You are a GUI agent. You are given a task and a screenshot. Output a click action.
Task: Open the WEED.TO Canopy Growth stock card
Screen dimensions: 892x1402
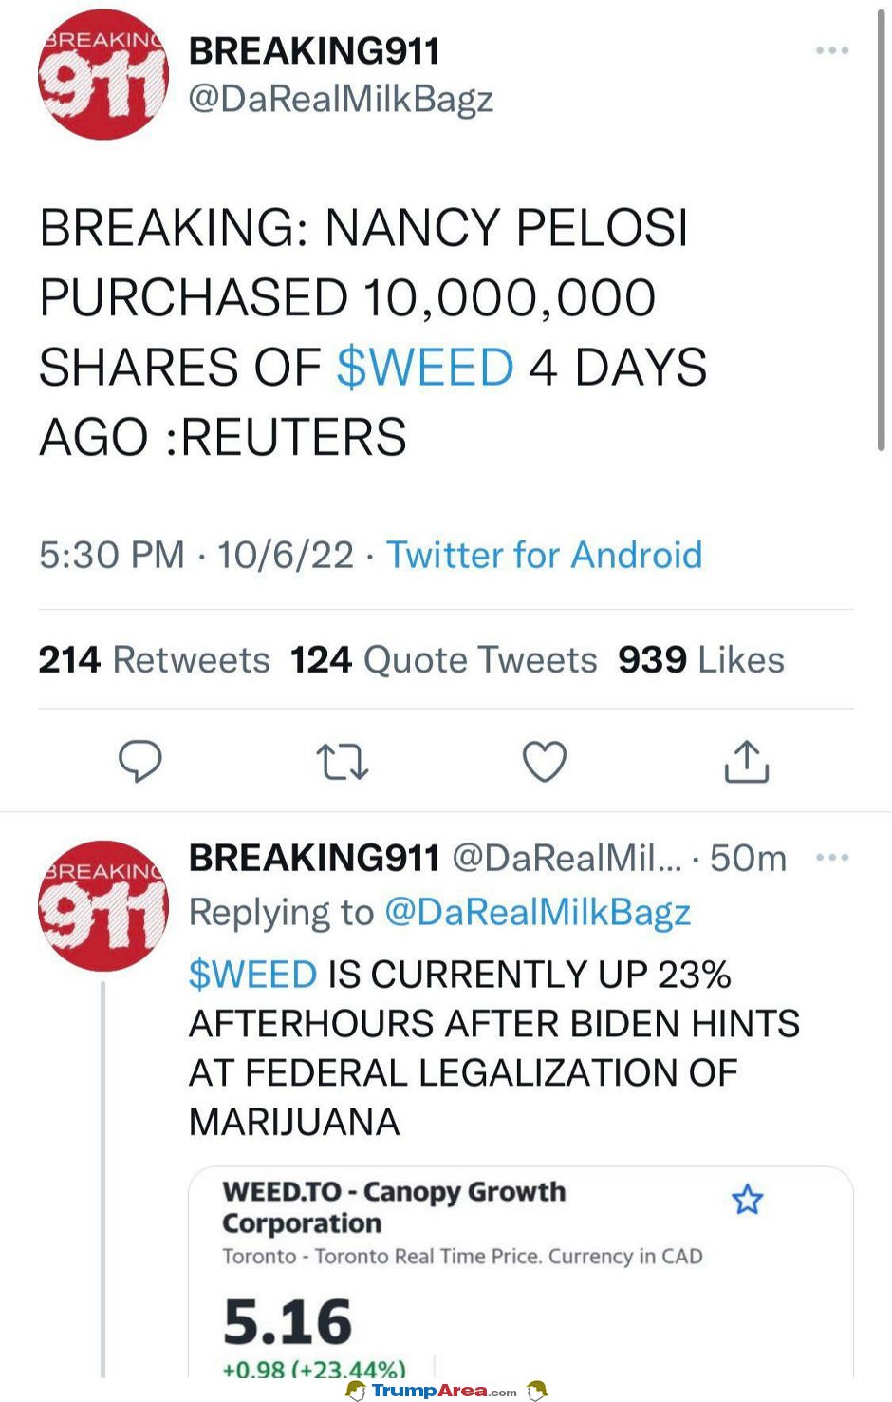[521, 1272]
